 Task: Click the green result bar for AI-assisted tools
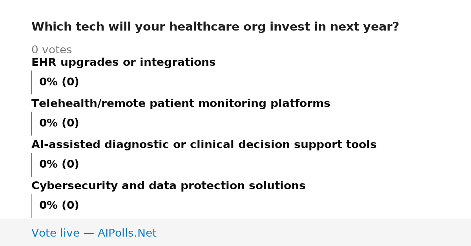[31, 165]
